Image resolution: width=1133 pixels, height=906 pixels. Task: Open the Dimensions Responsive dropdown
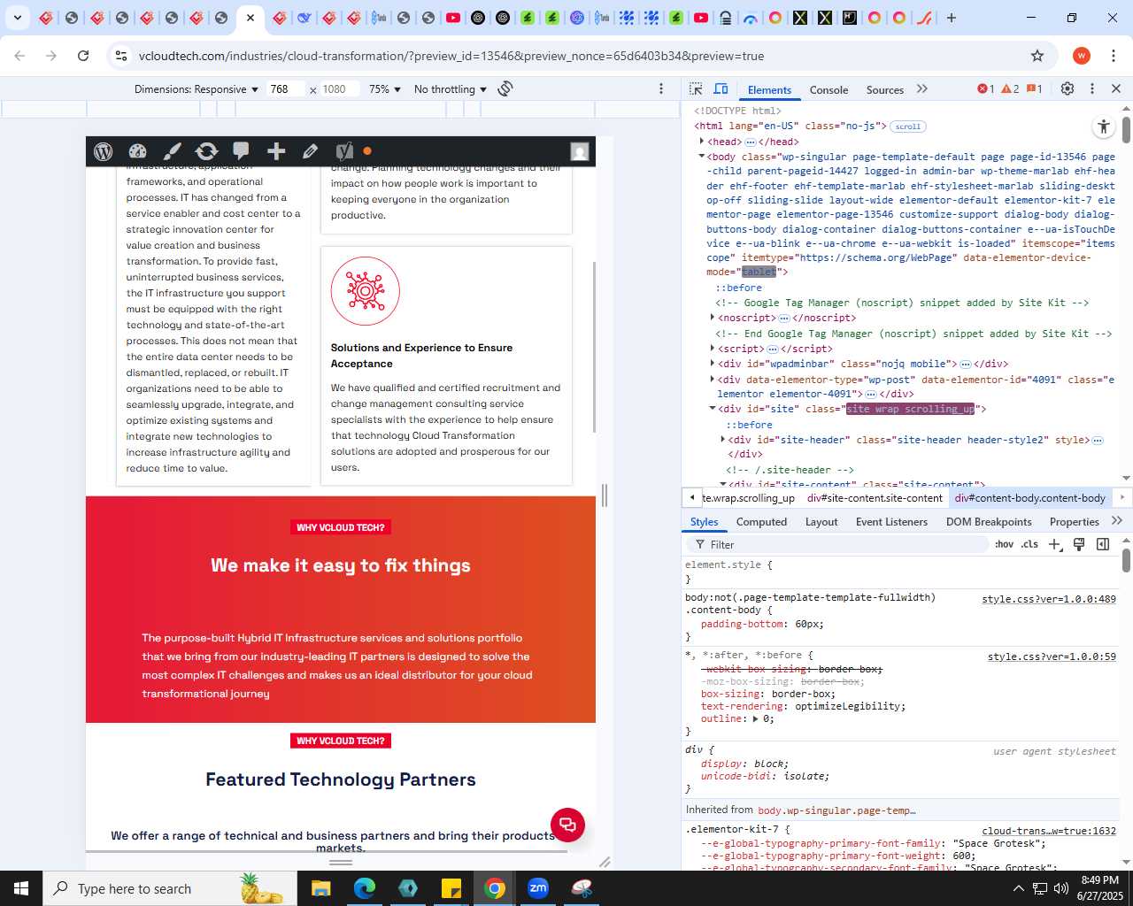coord(196,88)
